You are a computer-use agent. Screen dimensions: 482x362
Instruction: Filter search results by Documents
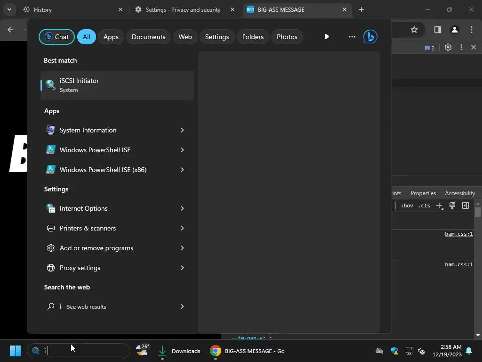click(148, 37)
